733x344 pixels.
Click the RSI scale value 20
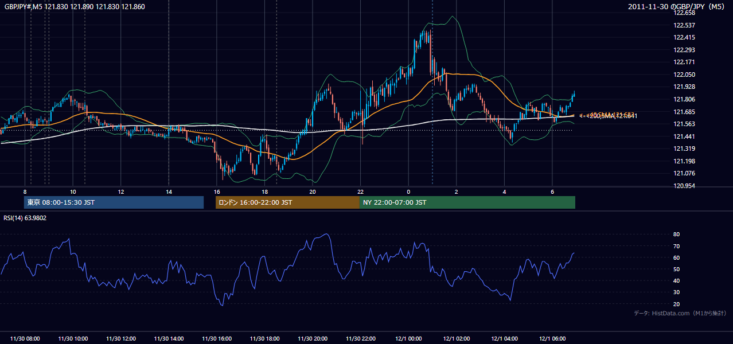click(676, 304)
